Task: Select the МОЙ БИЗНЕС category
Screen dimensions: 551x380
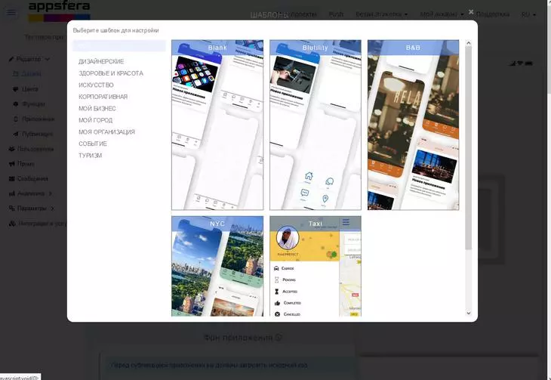Action: click(97, 108)
